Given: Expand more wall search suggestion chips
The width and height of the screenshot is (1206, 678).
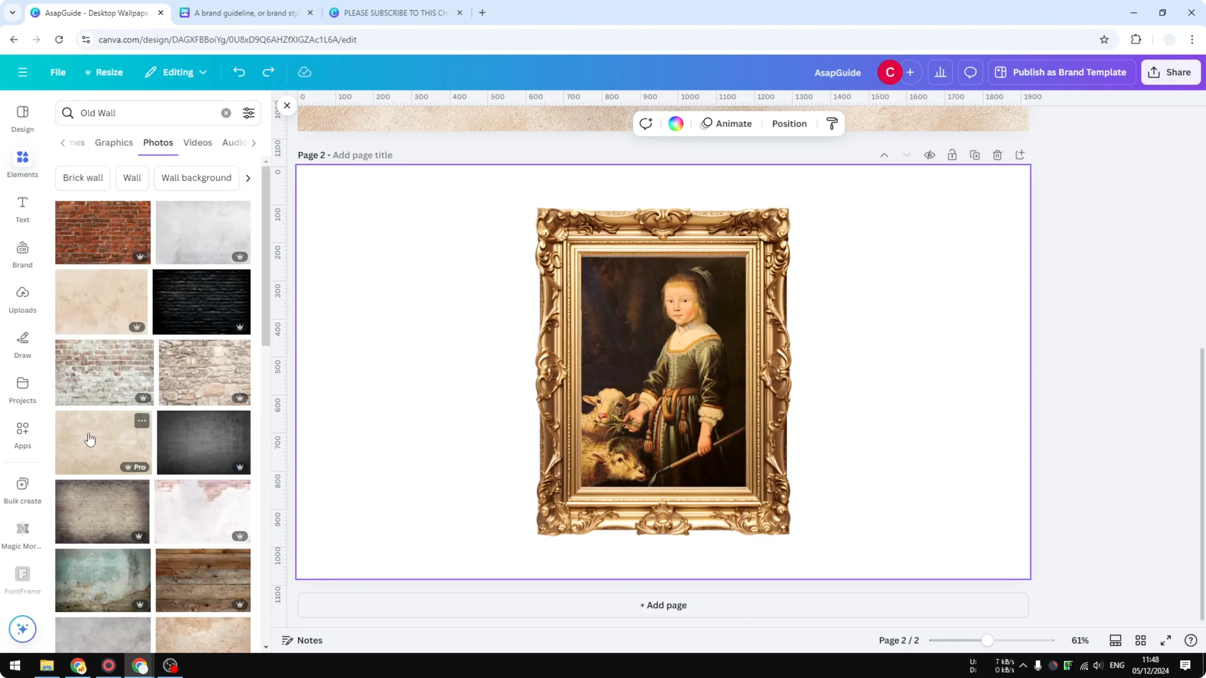Looking at the screenshot, I should click(x=248, y=178).
